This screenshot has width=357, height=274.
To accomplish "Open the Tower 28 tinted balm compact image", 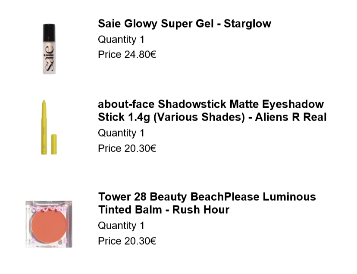I will click(49, 224).
